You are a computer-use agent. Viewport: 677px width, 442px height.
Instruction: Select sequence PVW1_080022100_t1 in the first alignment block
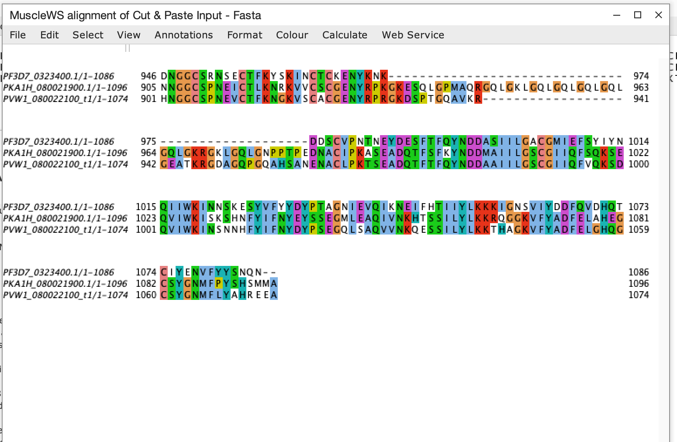click(66, 99)
